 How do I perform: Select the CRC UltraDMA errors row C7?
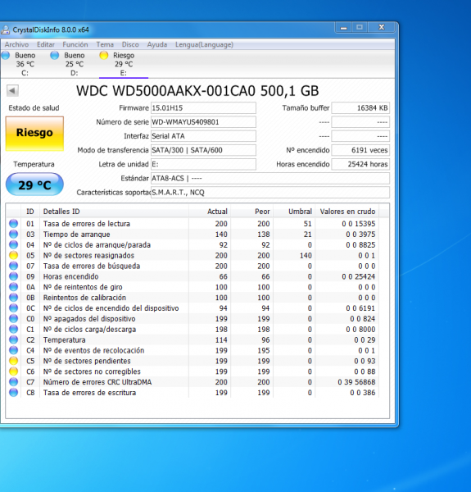pos(197,382)
